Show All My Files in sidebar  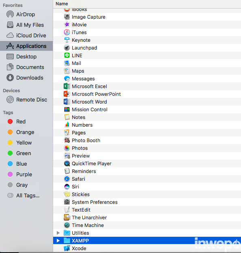click(26, 25)
